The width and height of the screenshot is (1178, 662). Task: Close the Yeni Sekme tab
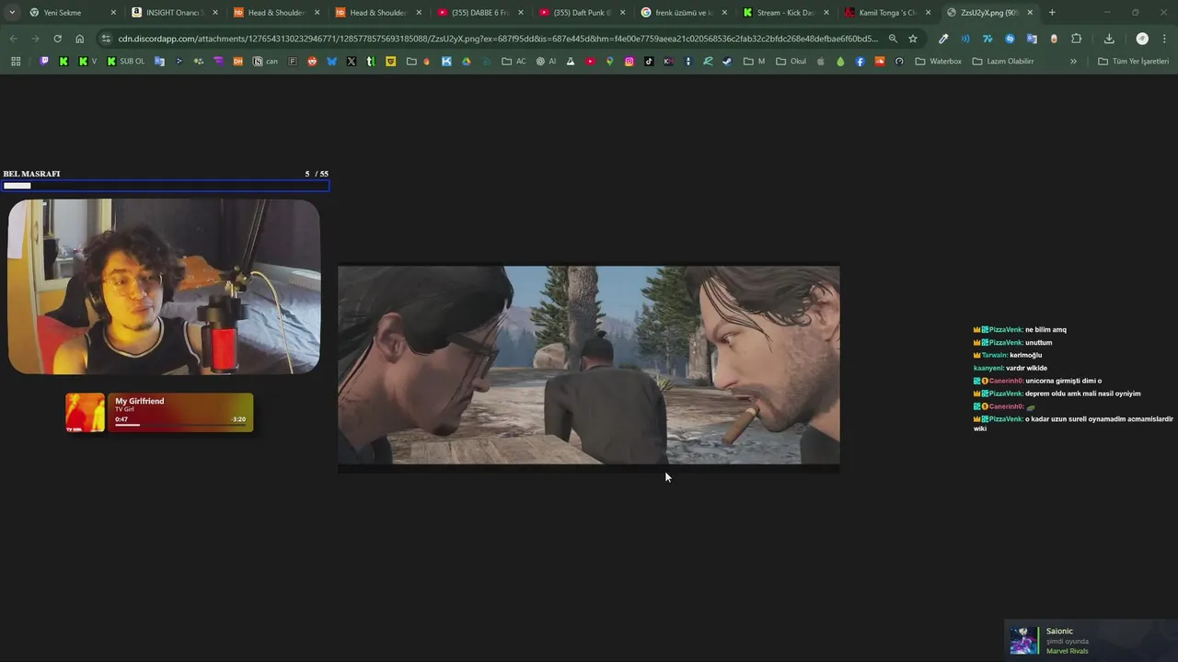(x=112, y=13)
